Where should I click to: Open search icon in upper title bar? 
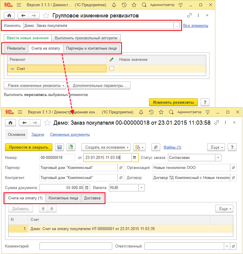point(144,5)
